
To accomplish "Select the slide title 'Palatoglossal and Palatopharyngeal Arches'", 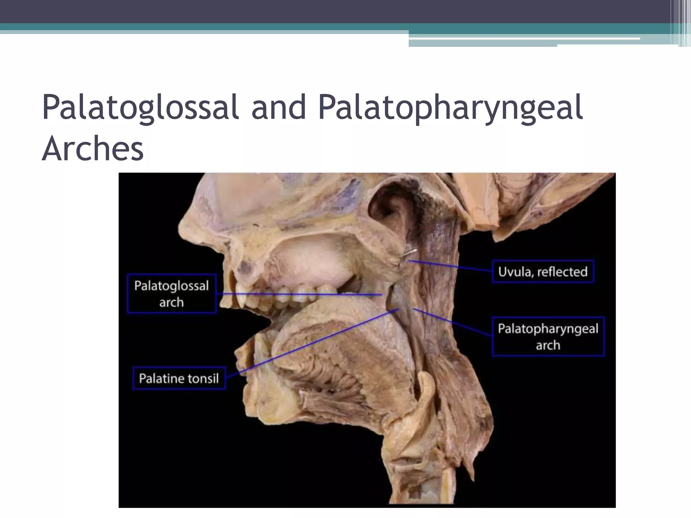I will click(x=312, y=127).
